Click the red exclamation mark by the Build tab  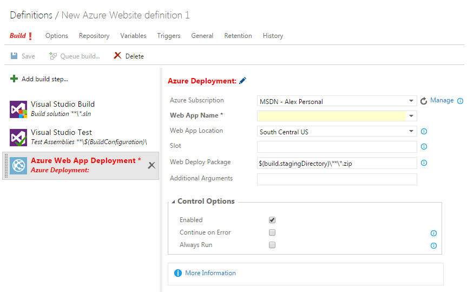pyautogui.click(x=30, y=36)
